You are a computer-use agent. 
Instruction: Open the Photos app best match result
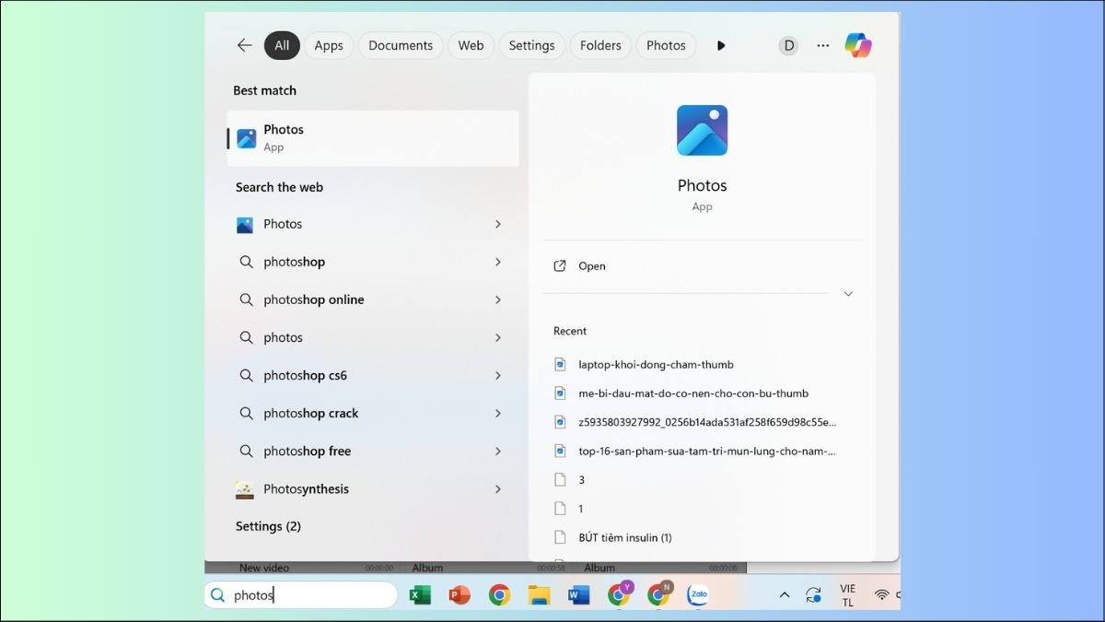373,138
